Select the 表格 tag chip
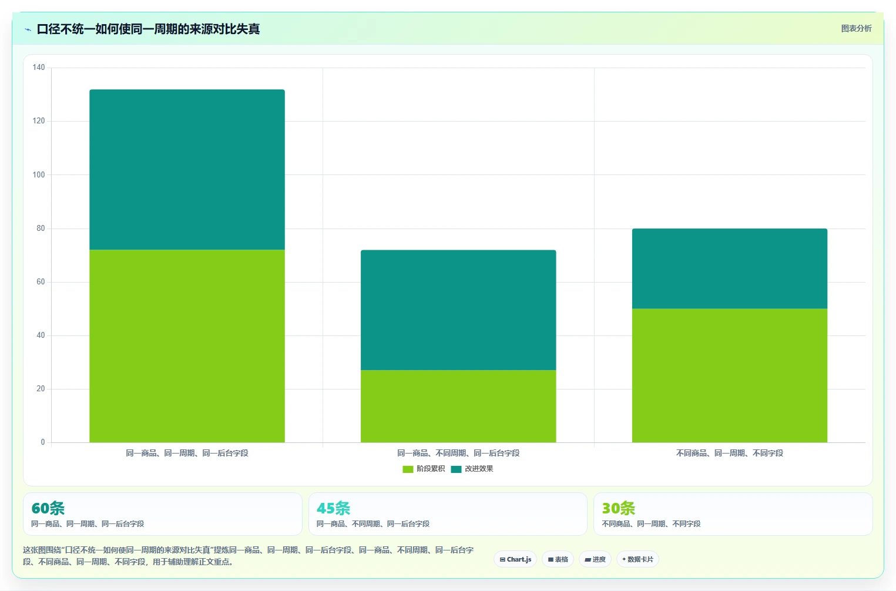 pyautogui.click(x=558, y=559)
